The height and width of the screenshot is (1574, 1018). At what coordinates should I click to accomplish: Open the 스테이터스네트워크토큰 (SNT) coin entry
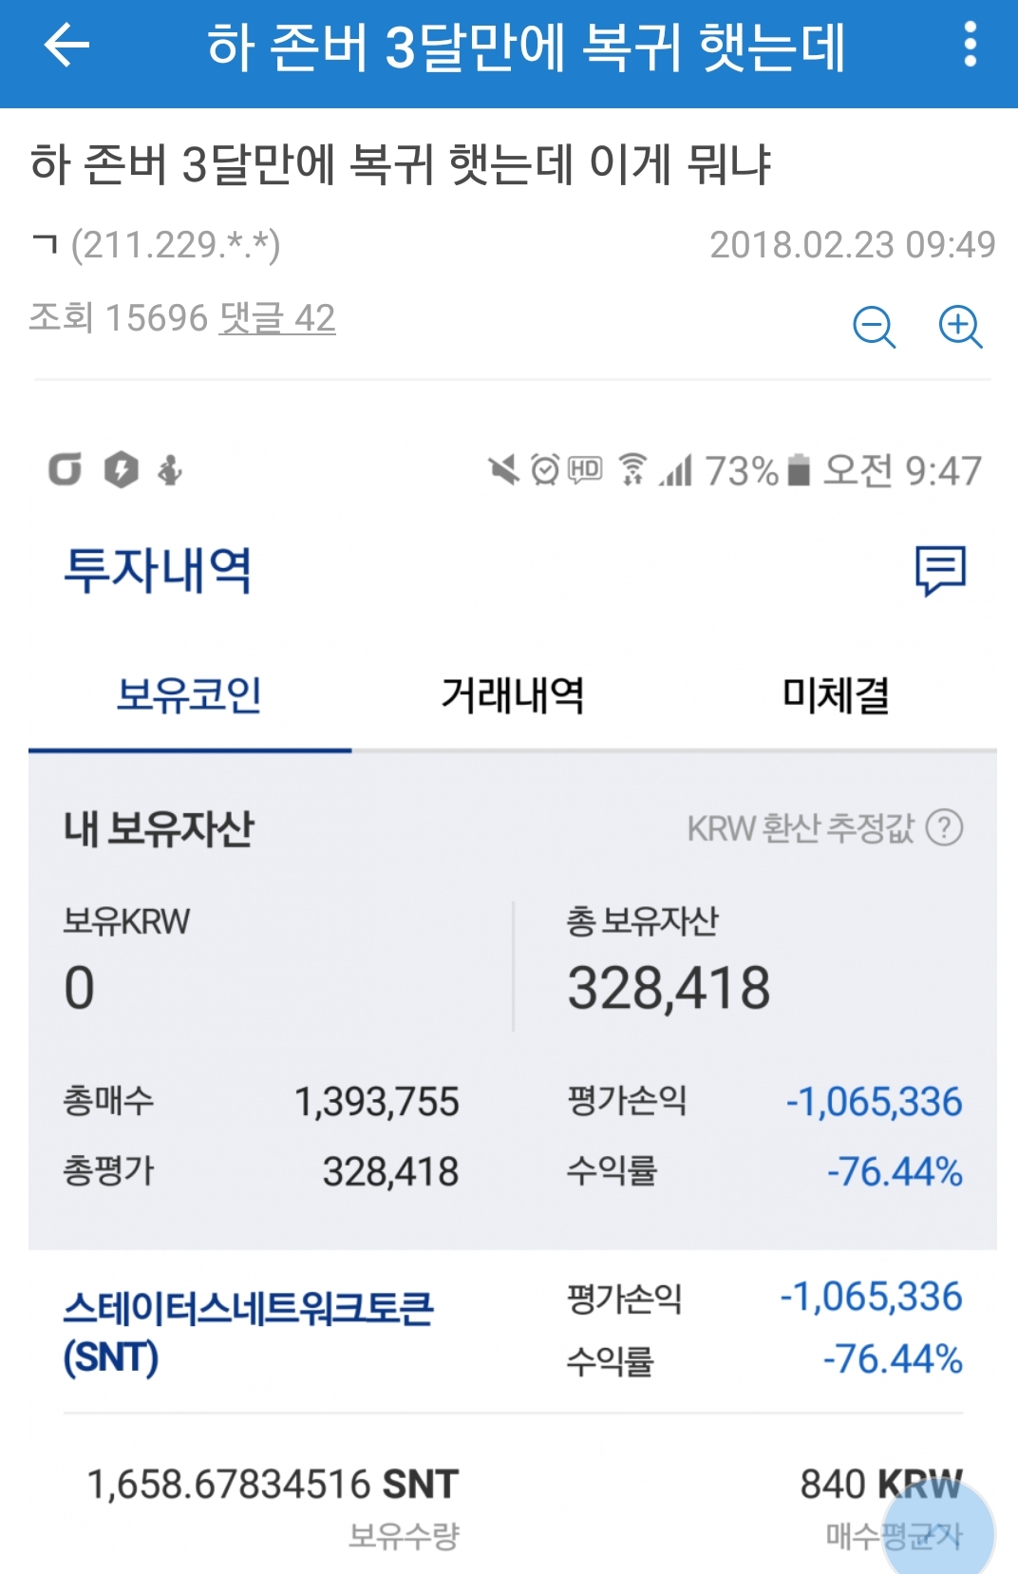point(248,1332)
